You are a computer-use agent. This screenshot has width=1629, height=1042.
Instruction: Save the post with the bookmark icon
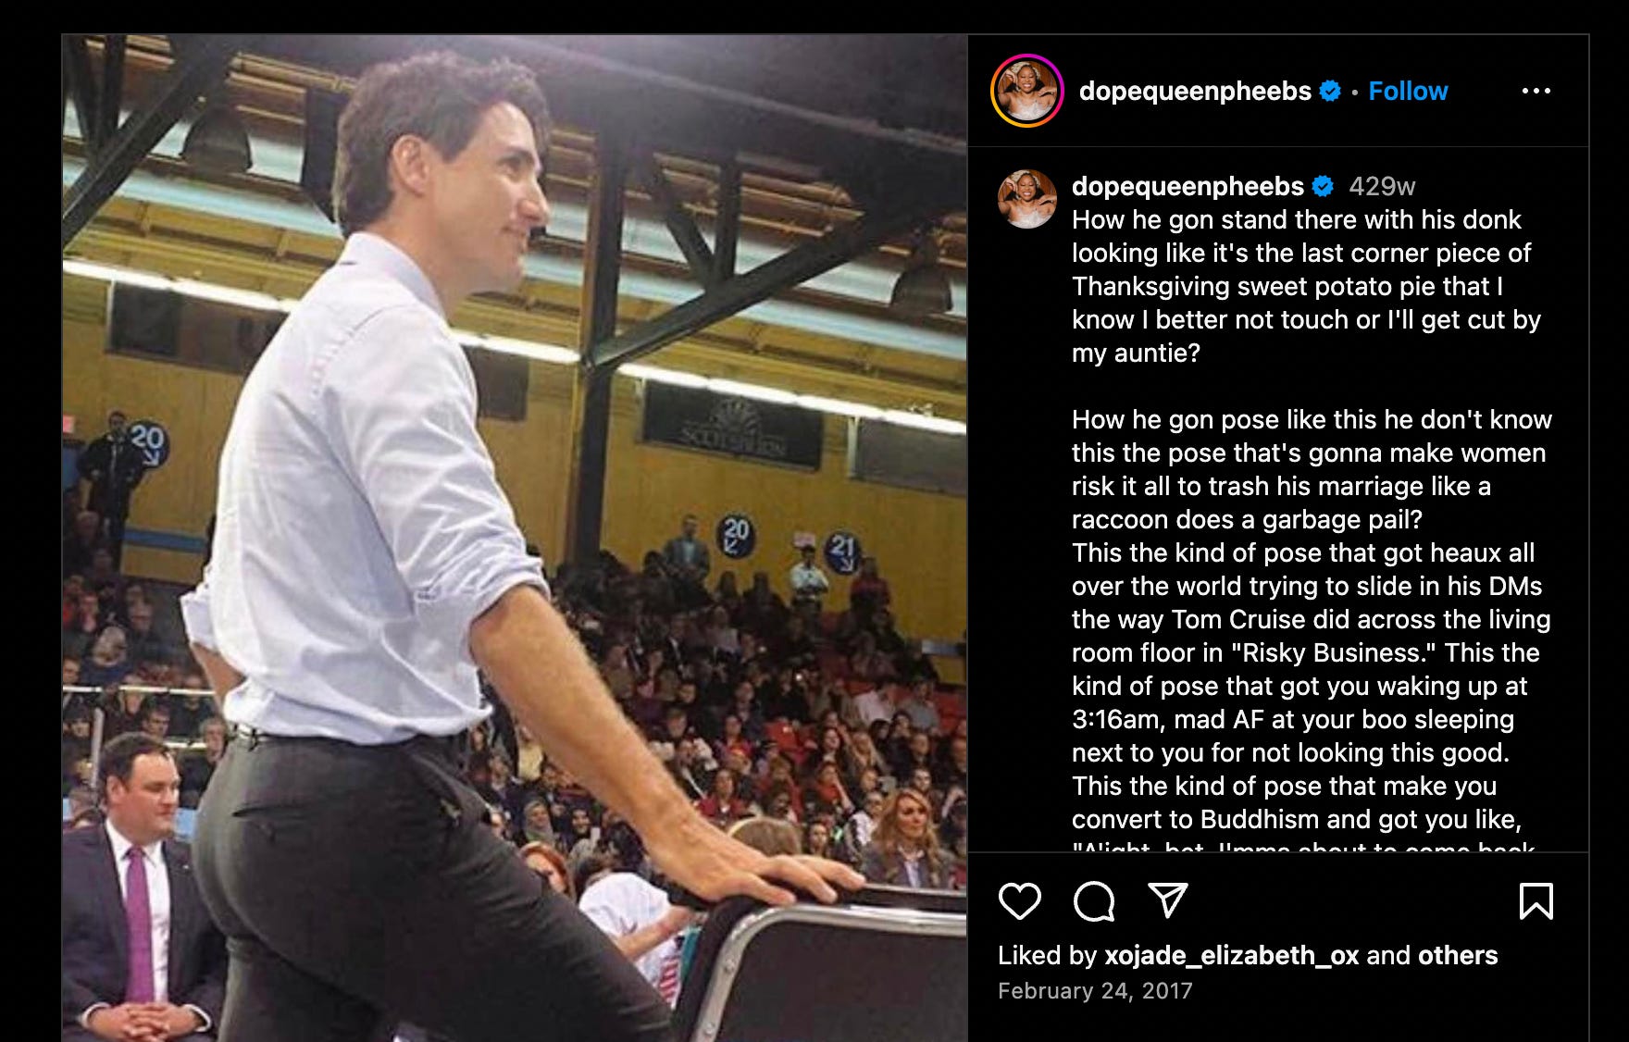click(1536, 900)
